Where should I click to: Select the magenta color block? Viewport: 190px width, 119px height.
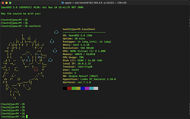pyautogui.click(x=87, y=88)
